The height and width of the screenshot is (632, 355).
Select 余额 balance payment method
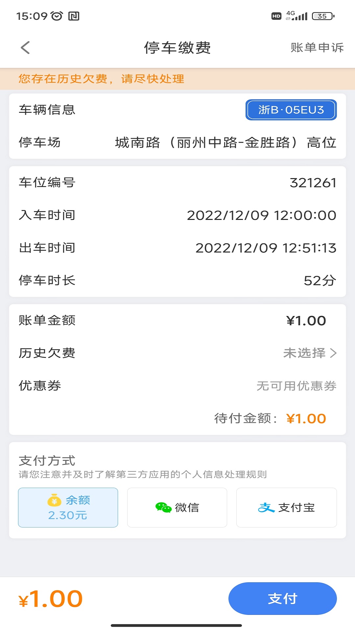[x=68, y=508]
